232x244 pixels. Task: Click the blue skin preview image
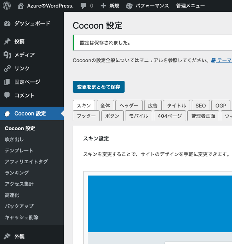click(x=160, y=204)
